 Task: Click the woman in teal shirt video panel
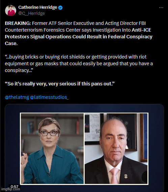52,149
